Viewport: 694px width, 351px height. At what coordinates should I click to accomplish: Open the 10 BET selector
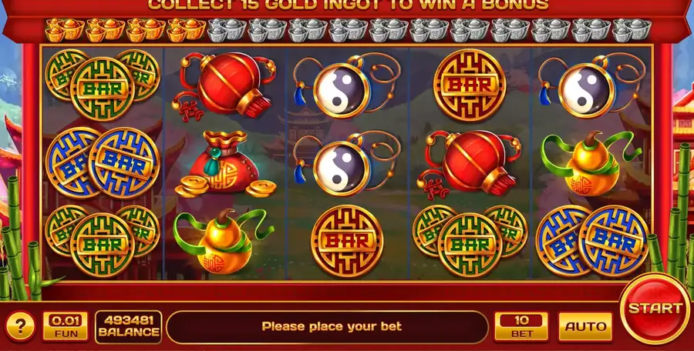521,326
